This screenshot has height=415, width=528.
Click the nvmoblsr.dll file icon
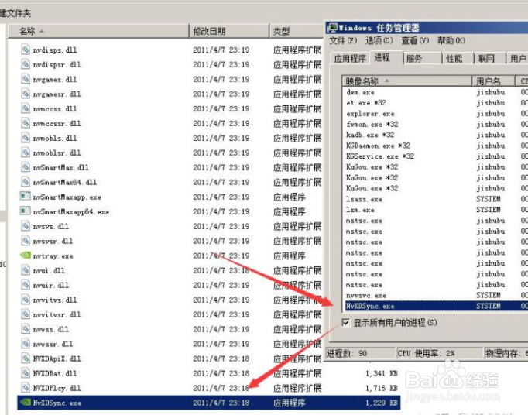point(26,153)
